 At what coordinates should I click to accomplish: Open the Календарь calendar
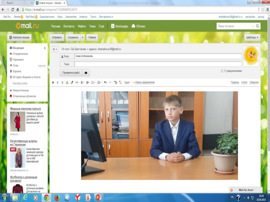[x=119, y=26]
